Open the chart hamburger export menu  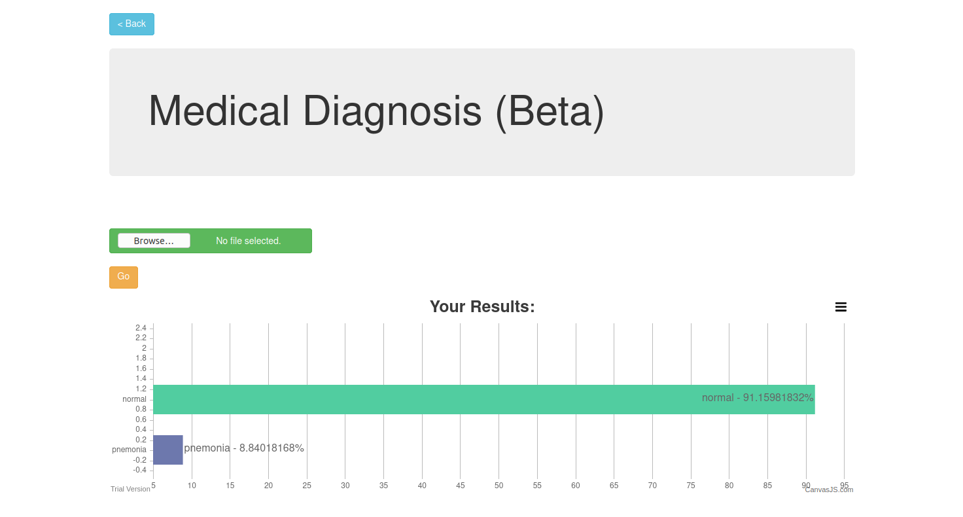(x=841, y=307)
